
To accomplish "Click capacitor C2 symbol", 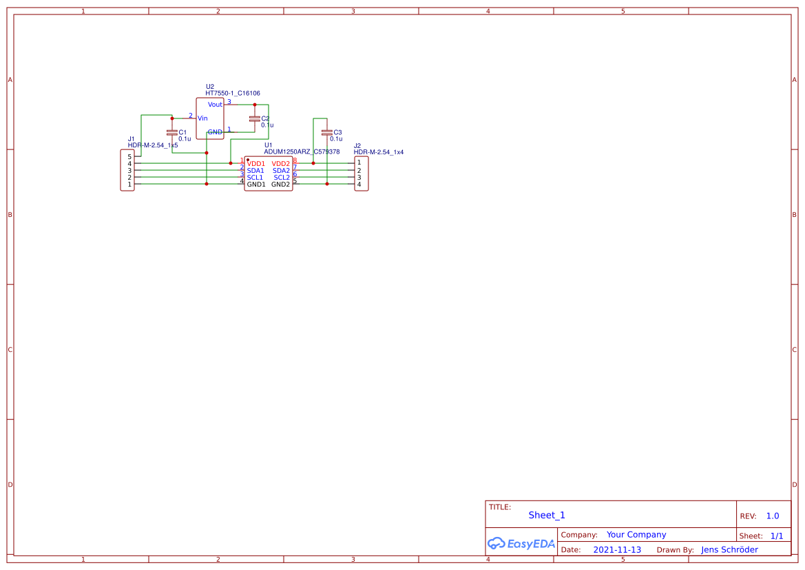I will coord(255,120).
